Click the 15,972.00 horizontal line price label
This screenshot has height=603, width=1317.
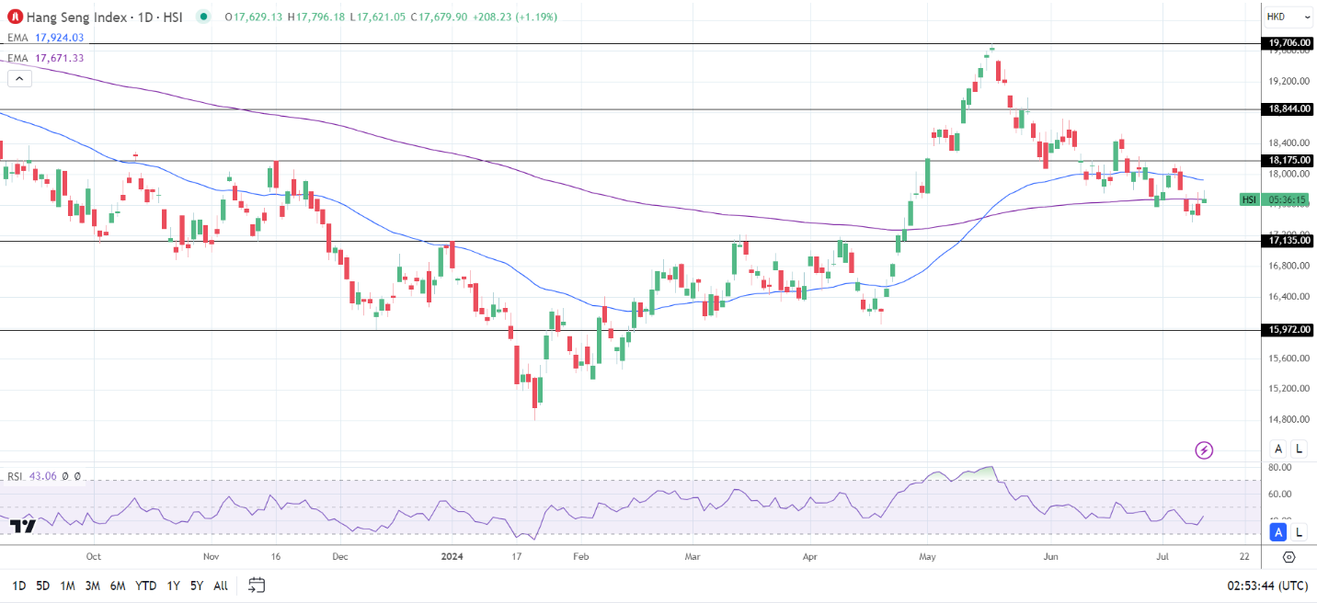1288,330
